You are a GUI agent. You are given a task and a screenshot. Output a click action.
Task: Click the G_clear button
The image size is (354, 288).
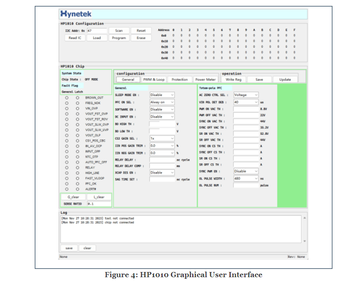point(73,197)
